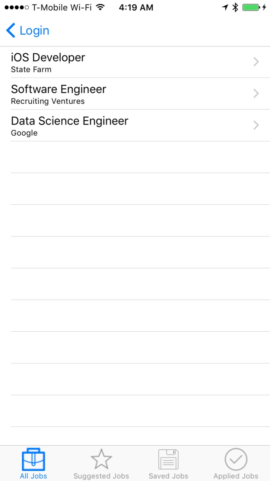
Task: Switch to Suggested Jobs tab label
Action: click(101, 476)
